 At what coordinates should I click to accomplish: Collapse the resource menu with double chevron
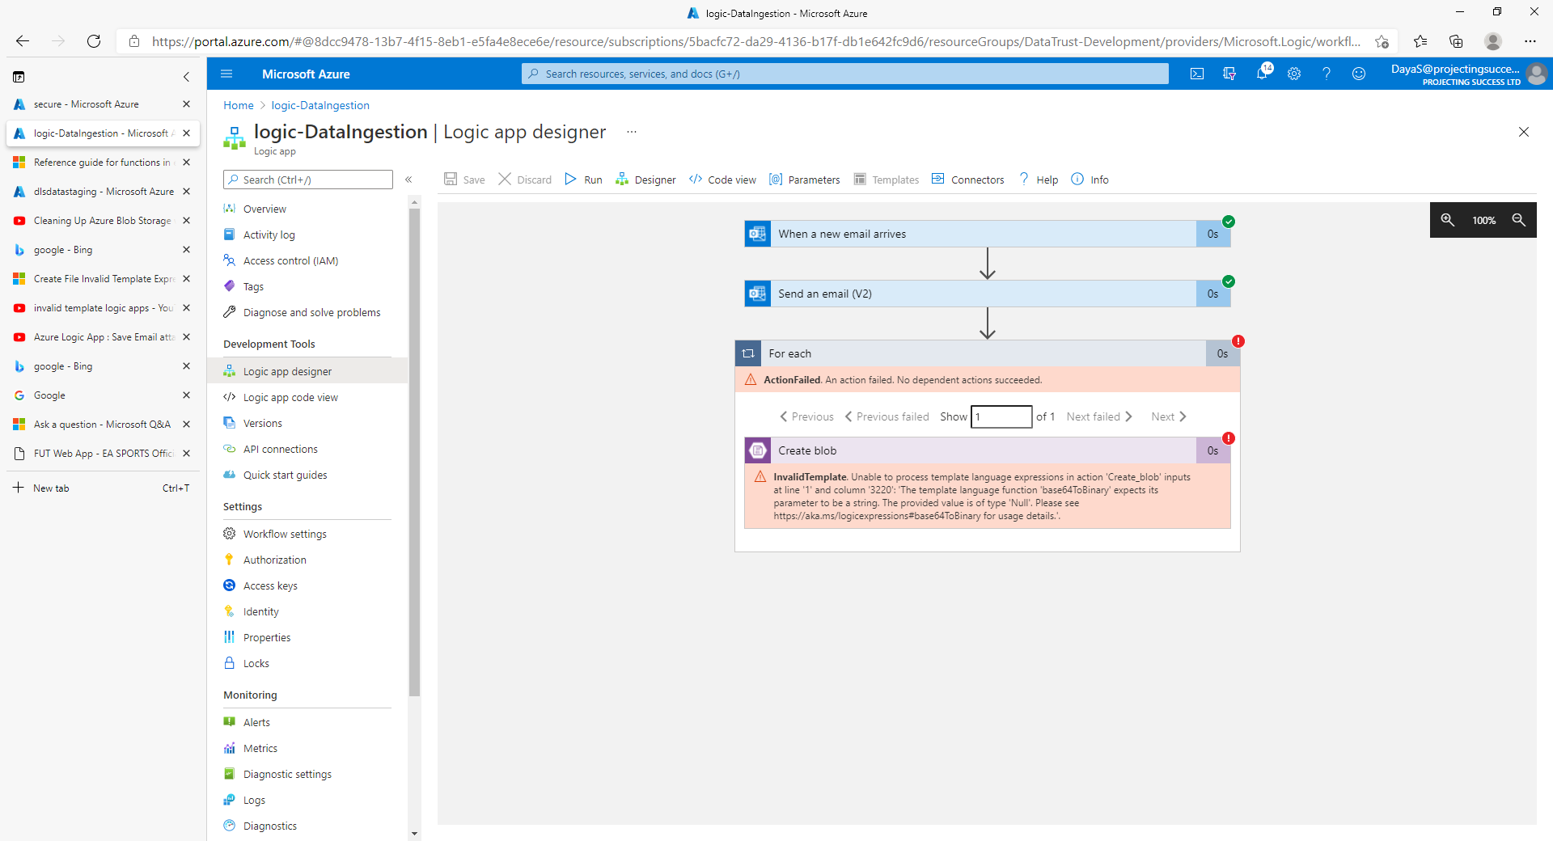click(408, 180)
